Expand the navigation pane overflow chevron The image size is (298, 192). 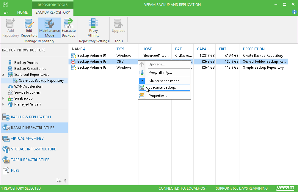pyautogui.click(x=65, y=180)
